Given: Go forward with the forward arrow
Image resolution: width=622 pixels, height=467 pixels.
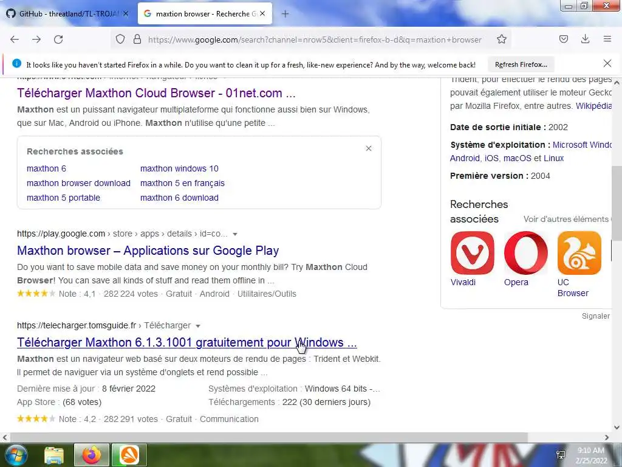Looking at the screenshot, I should pos(36,40).
